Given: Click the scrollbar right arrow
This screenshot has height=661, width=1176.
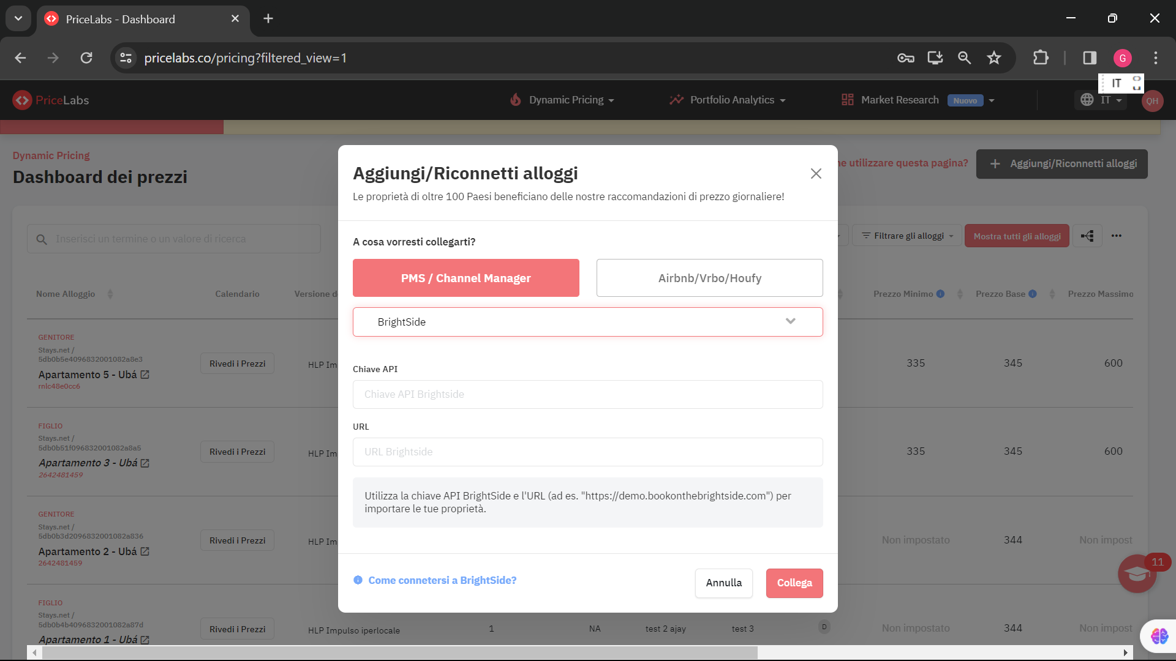Looking at the screenshot, I should pos(1126,653).
